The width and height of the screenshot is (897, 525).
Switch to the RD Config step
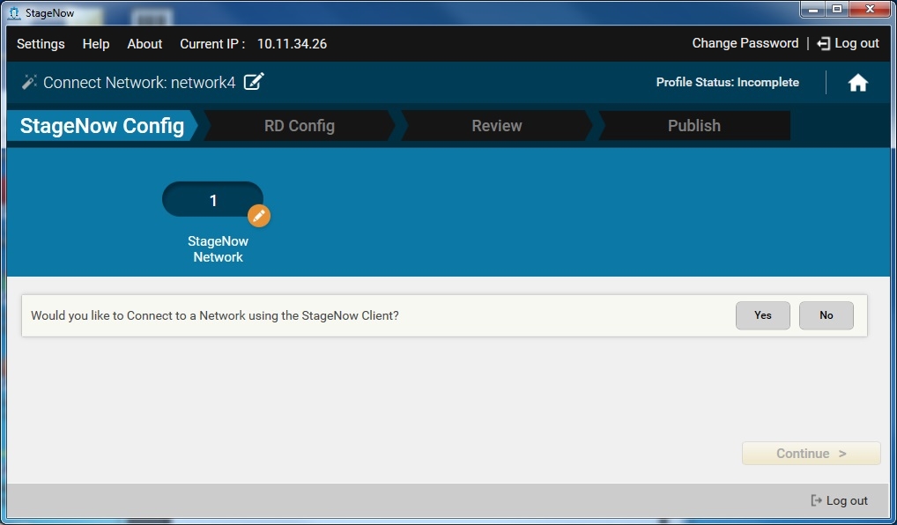click(x=300, y=126)
